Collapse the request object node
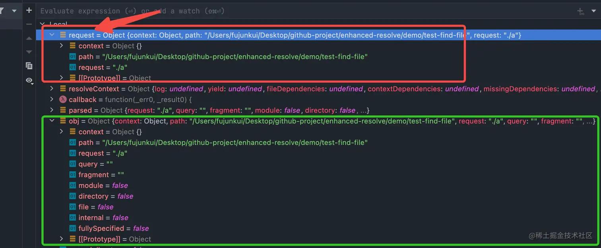This screenshot has height=248, width=601. click(x=52, y=35)
